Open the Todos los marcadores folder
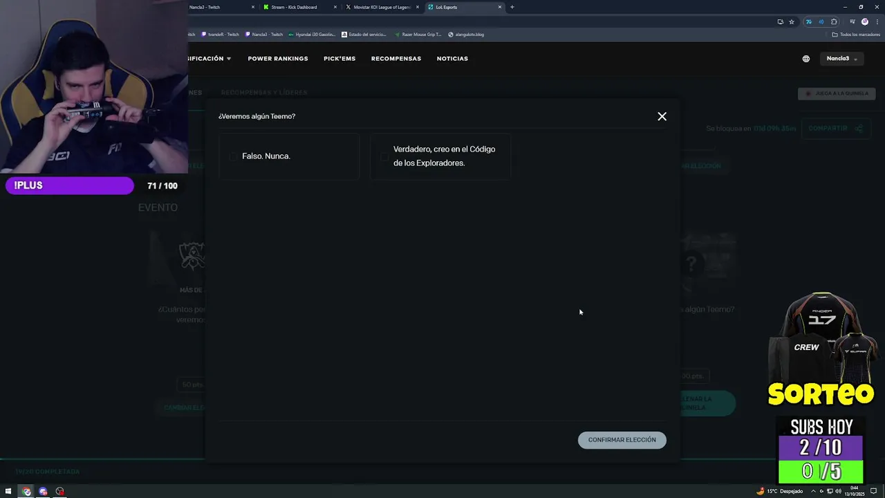885x498 pixels. pos(856,35)
